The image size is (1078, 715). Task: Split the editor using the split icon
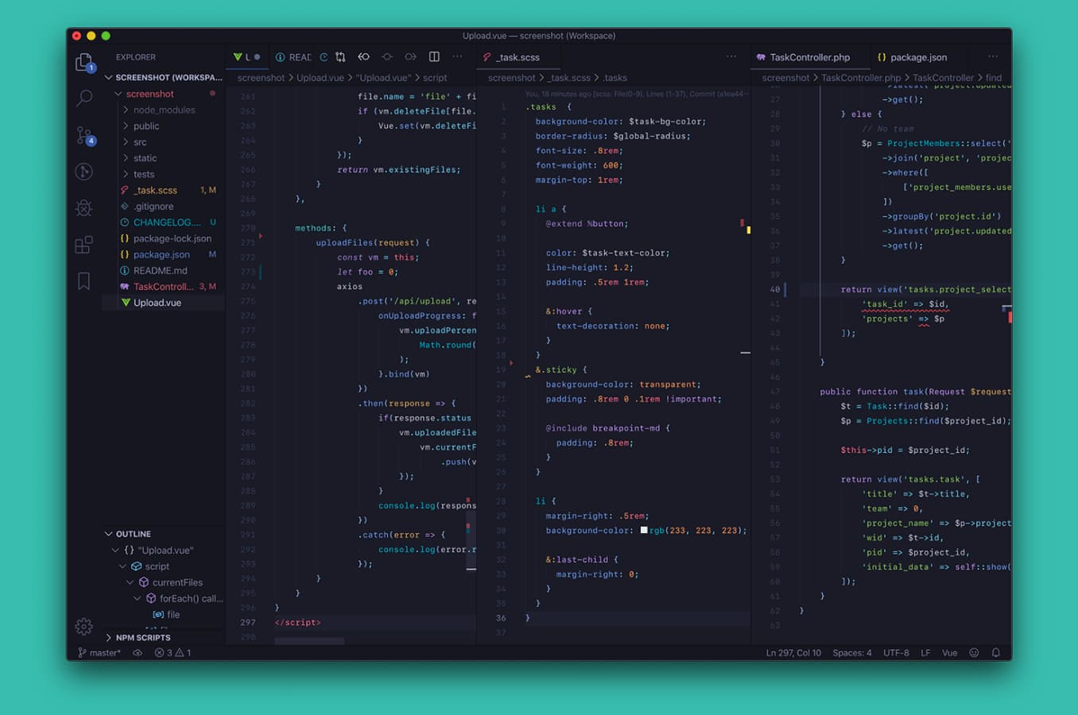click(x=434, y=56)
